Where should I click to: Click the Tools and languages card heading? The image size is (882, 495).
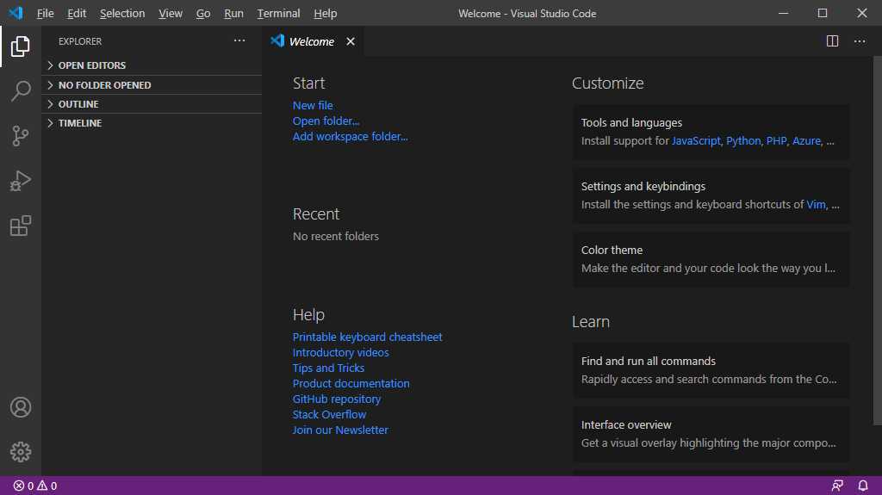click(631, 122)
